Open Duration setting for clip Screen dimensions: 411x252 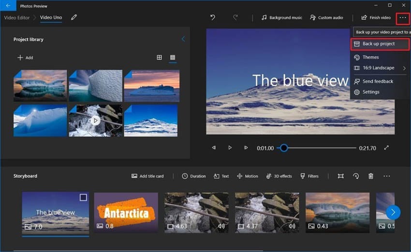[194, 176]
